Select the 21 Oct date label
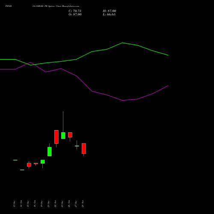 point(48,204)
